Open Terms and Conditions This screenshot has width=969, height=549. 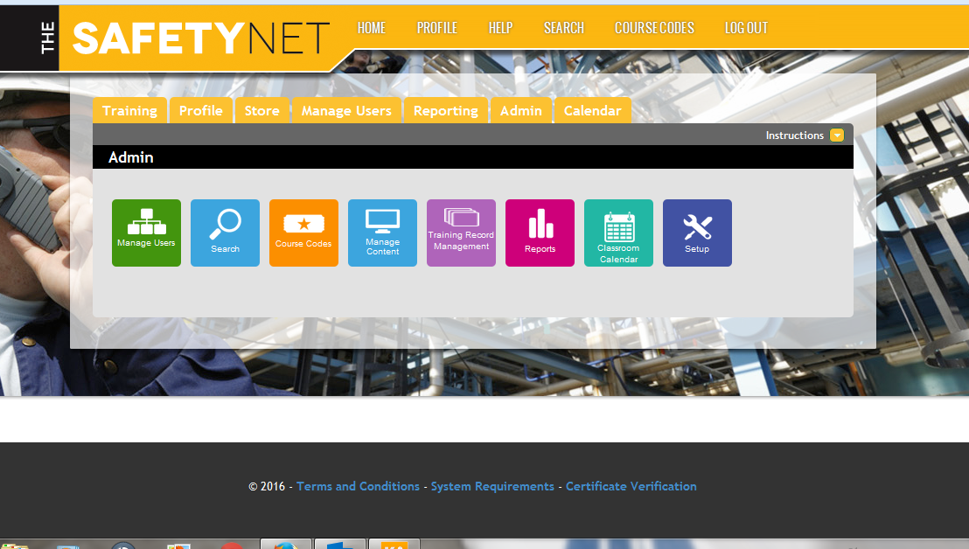click(358, 485)
